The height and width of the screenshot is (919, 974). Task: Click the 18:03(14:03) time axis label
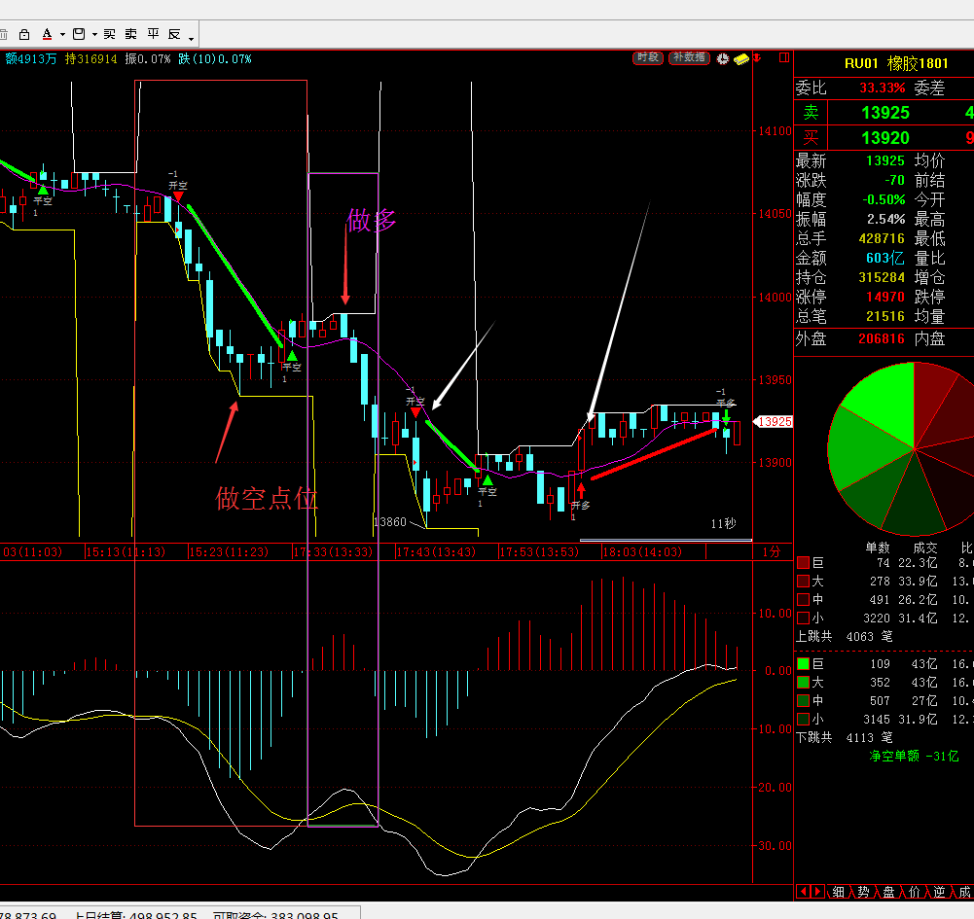click(642, 552)
